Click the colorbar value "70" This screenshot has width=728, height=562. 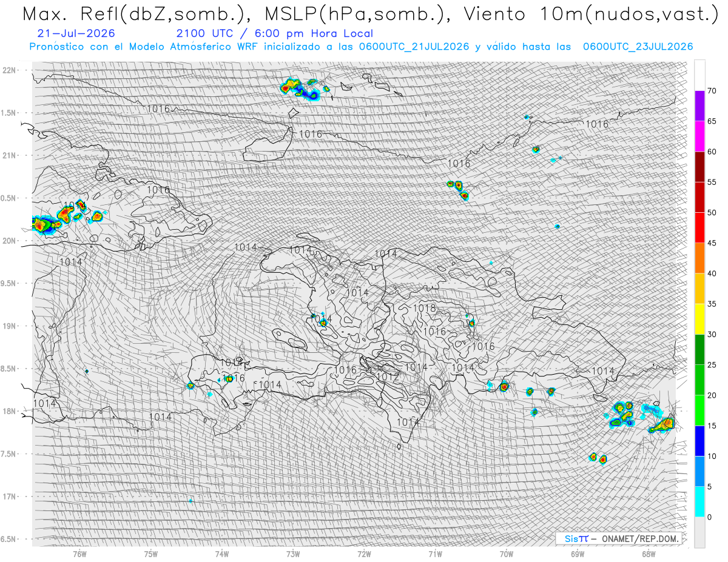tap(712, 91)
